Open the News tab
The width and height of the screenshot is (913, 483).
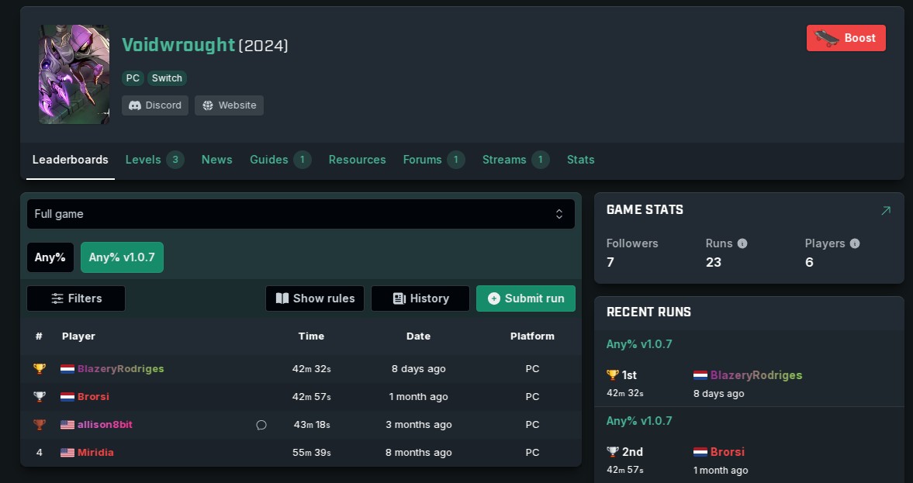(x=216, y=160)
